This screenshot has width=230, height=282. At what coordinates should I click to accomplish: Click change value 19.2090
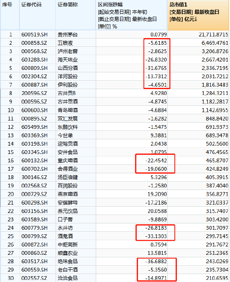point(157,194)
